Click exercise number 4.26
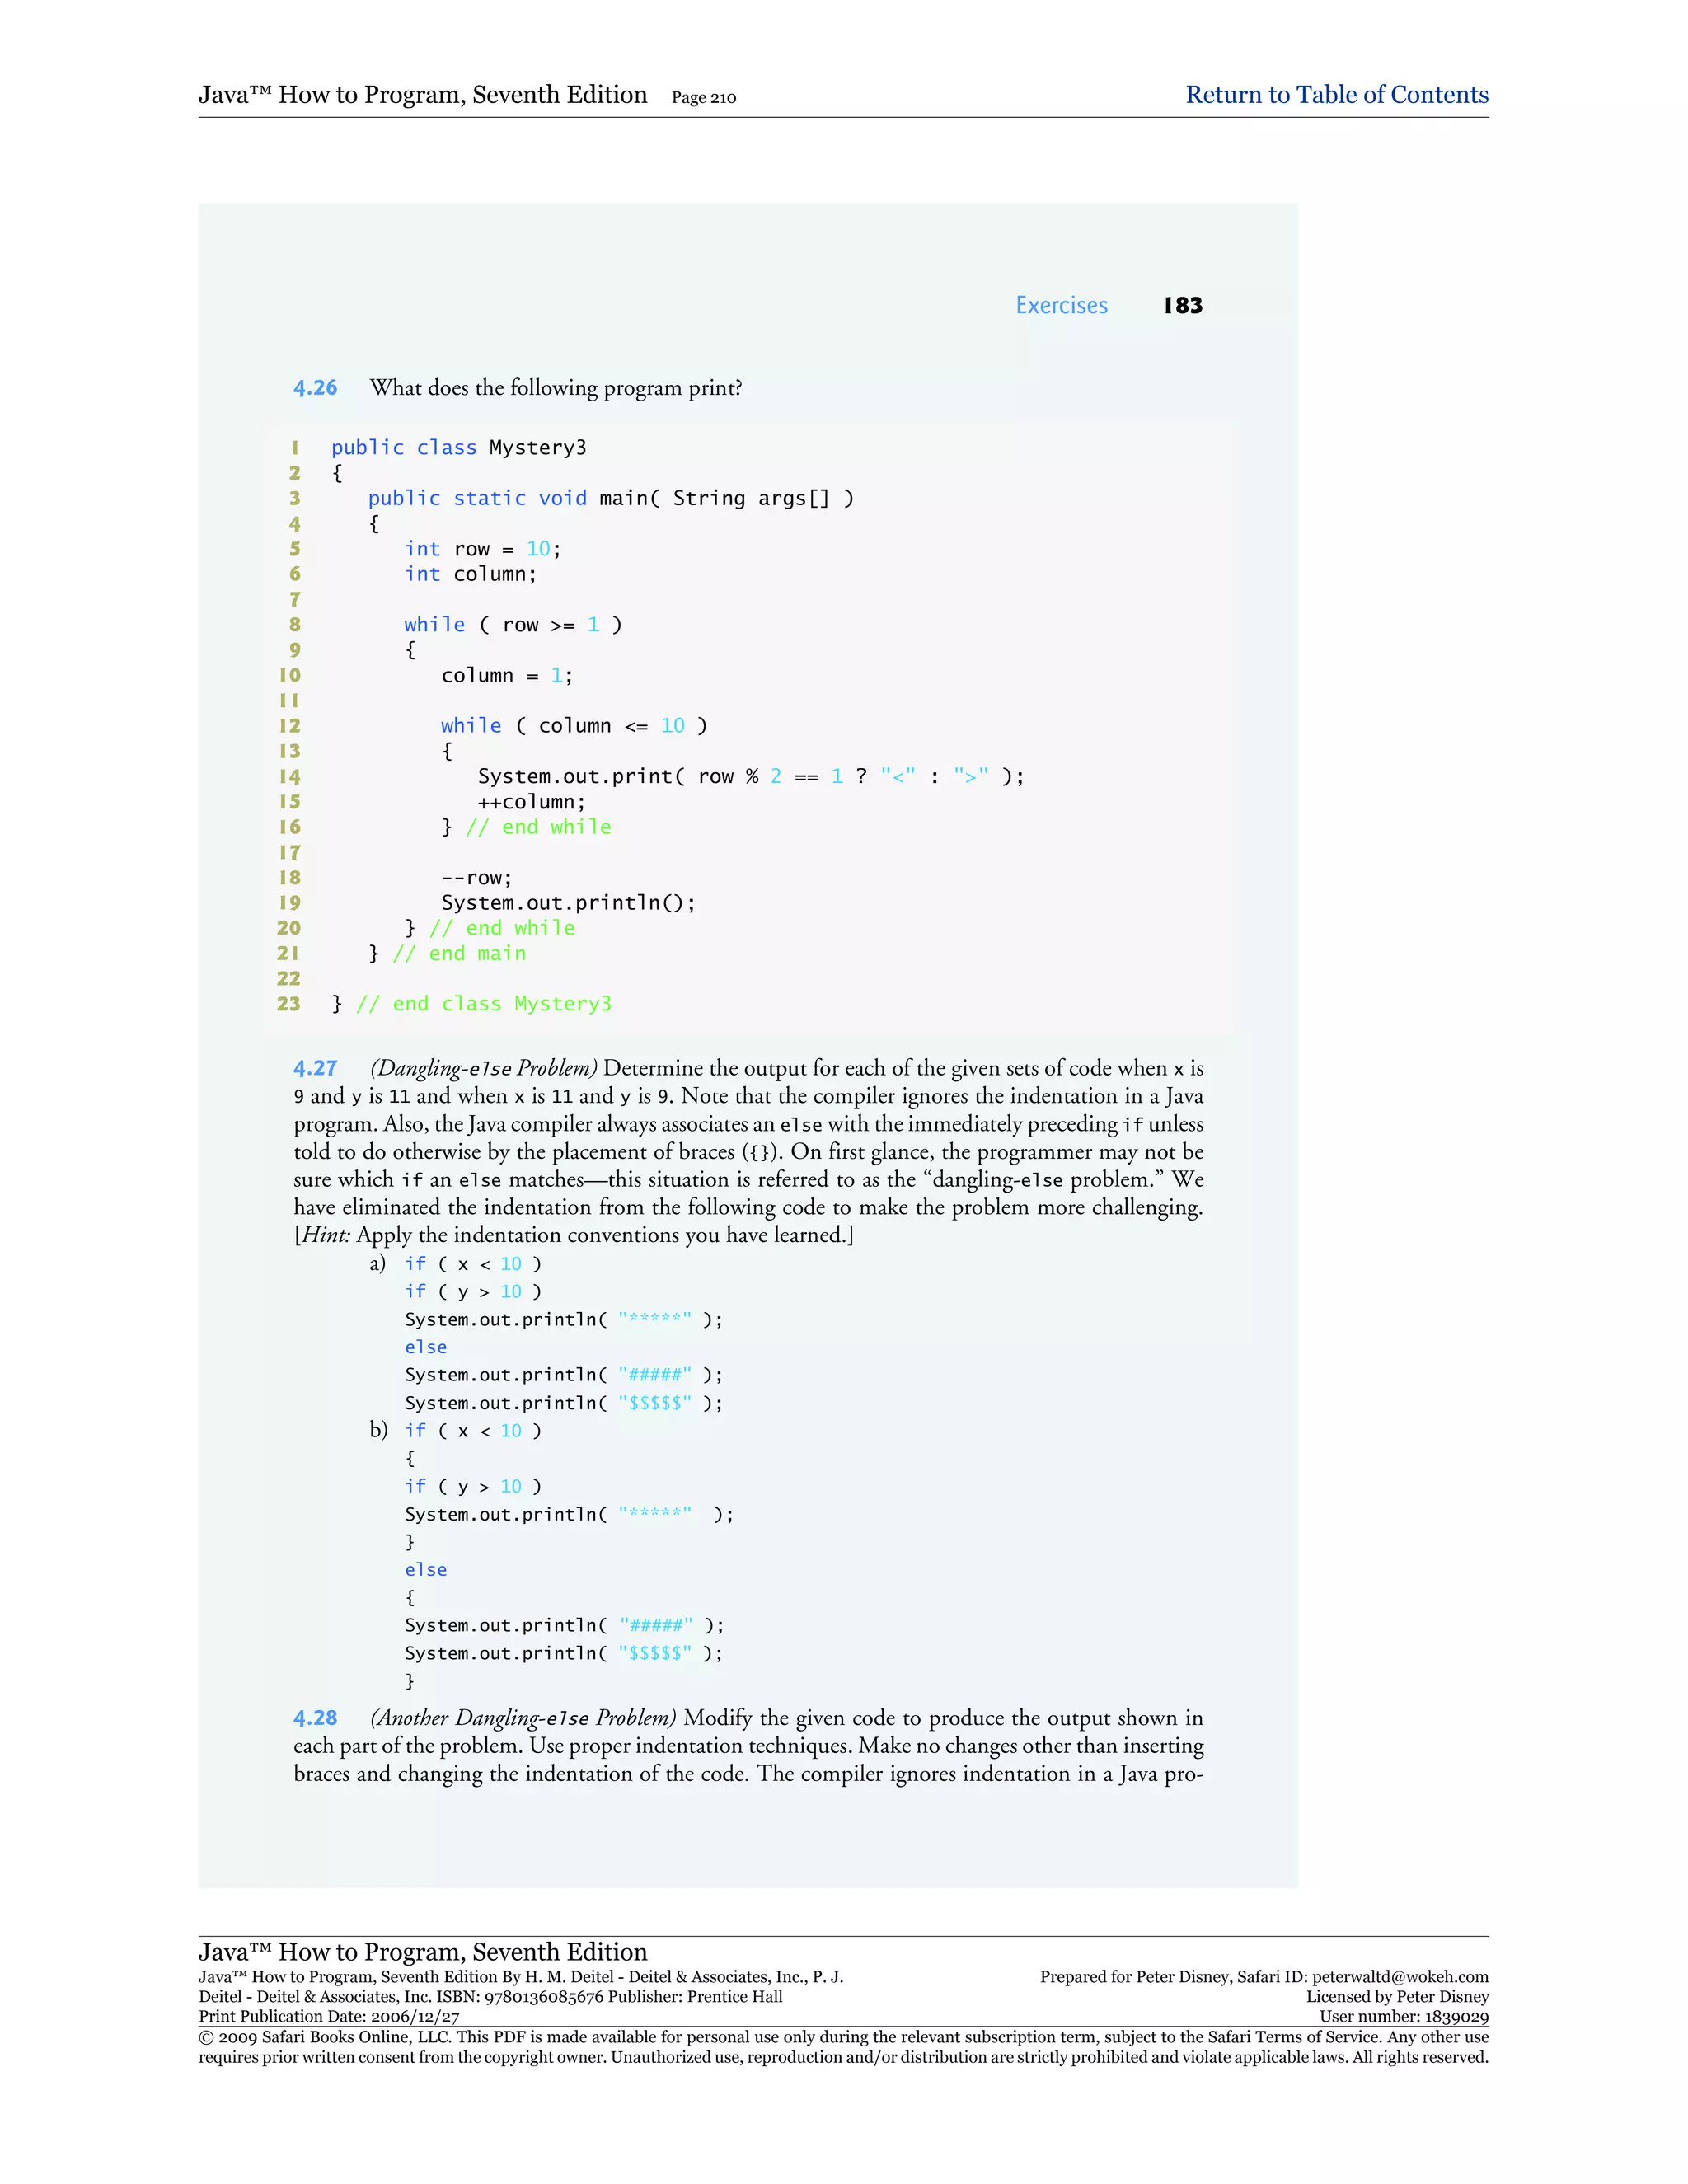This screenshot has width=1688, height=2184. tap(315, 388)
